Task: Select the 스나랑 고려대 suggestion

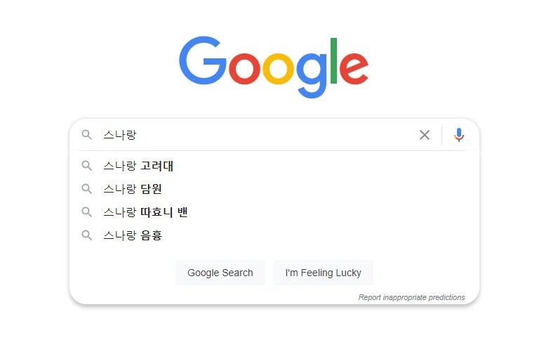Action: click(274, 166)
